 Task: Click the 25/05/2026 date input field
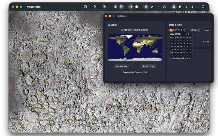[176, 30]
